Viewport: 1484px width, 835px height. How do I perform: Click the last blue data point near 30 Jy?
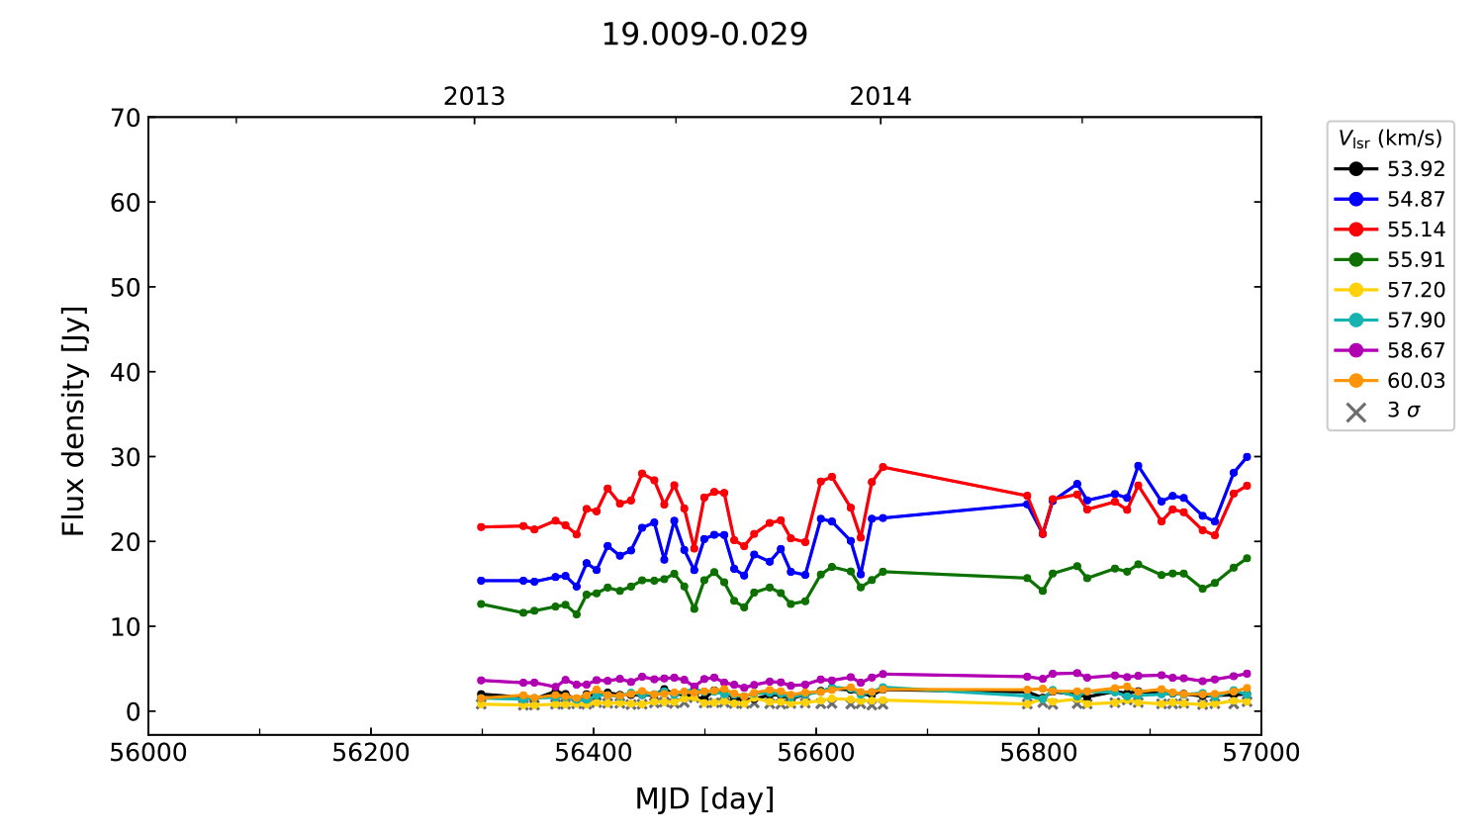click(x=1247, y=457)
